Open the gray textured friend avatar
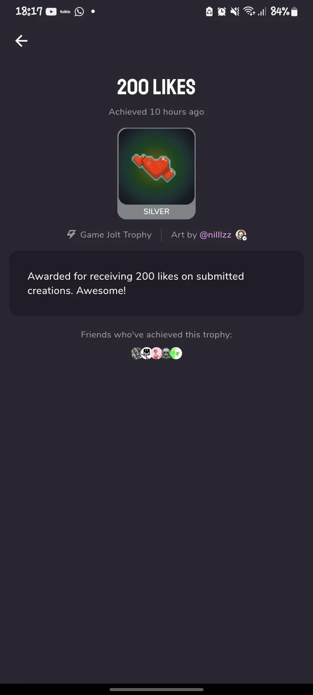The height and width of the screenshot is (695, 313). (x=137, y=354)
